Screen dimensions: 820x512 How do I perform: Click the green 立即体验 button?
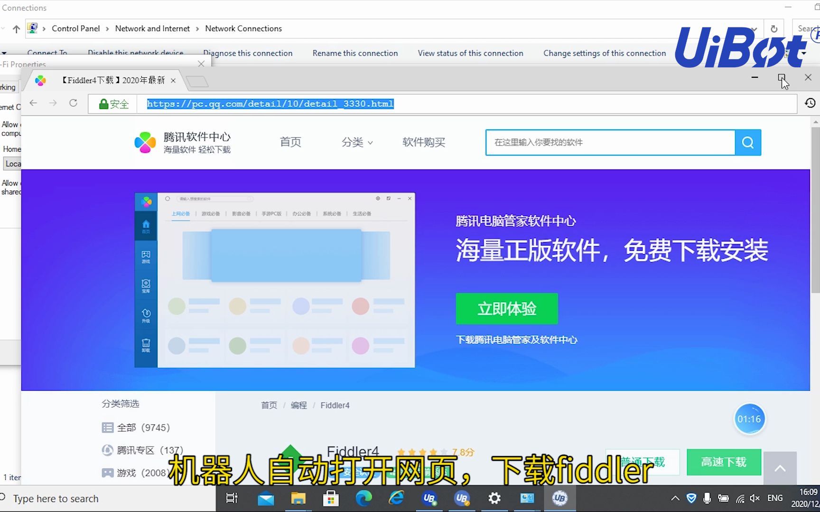coord(507,309)
